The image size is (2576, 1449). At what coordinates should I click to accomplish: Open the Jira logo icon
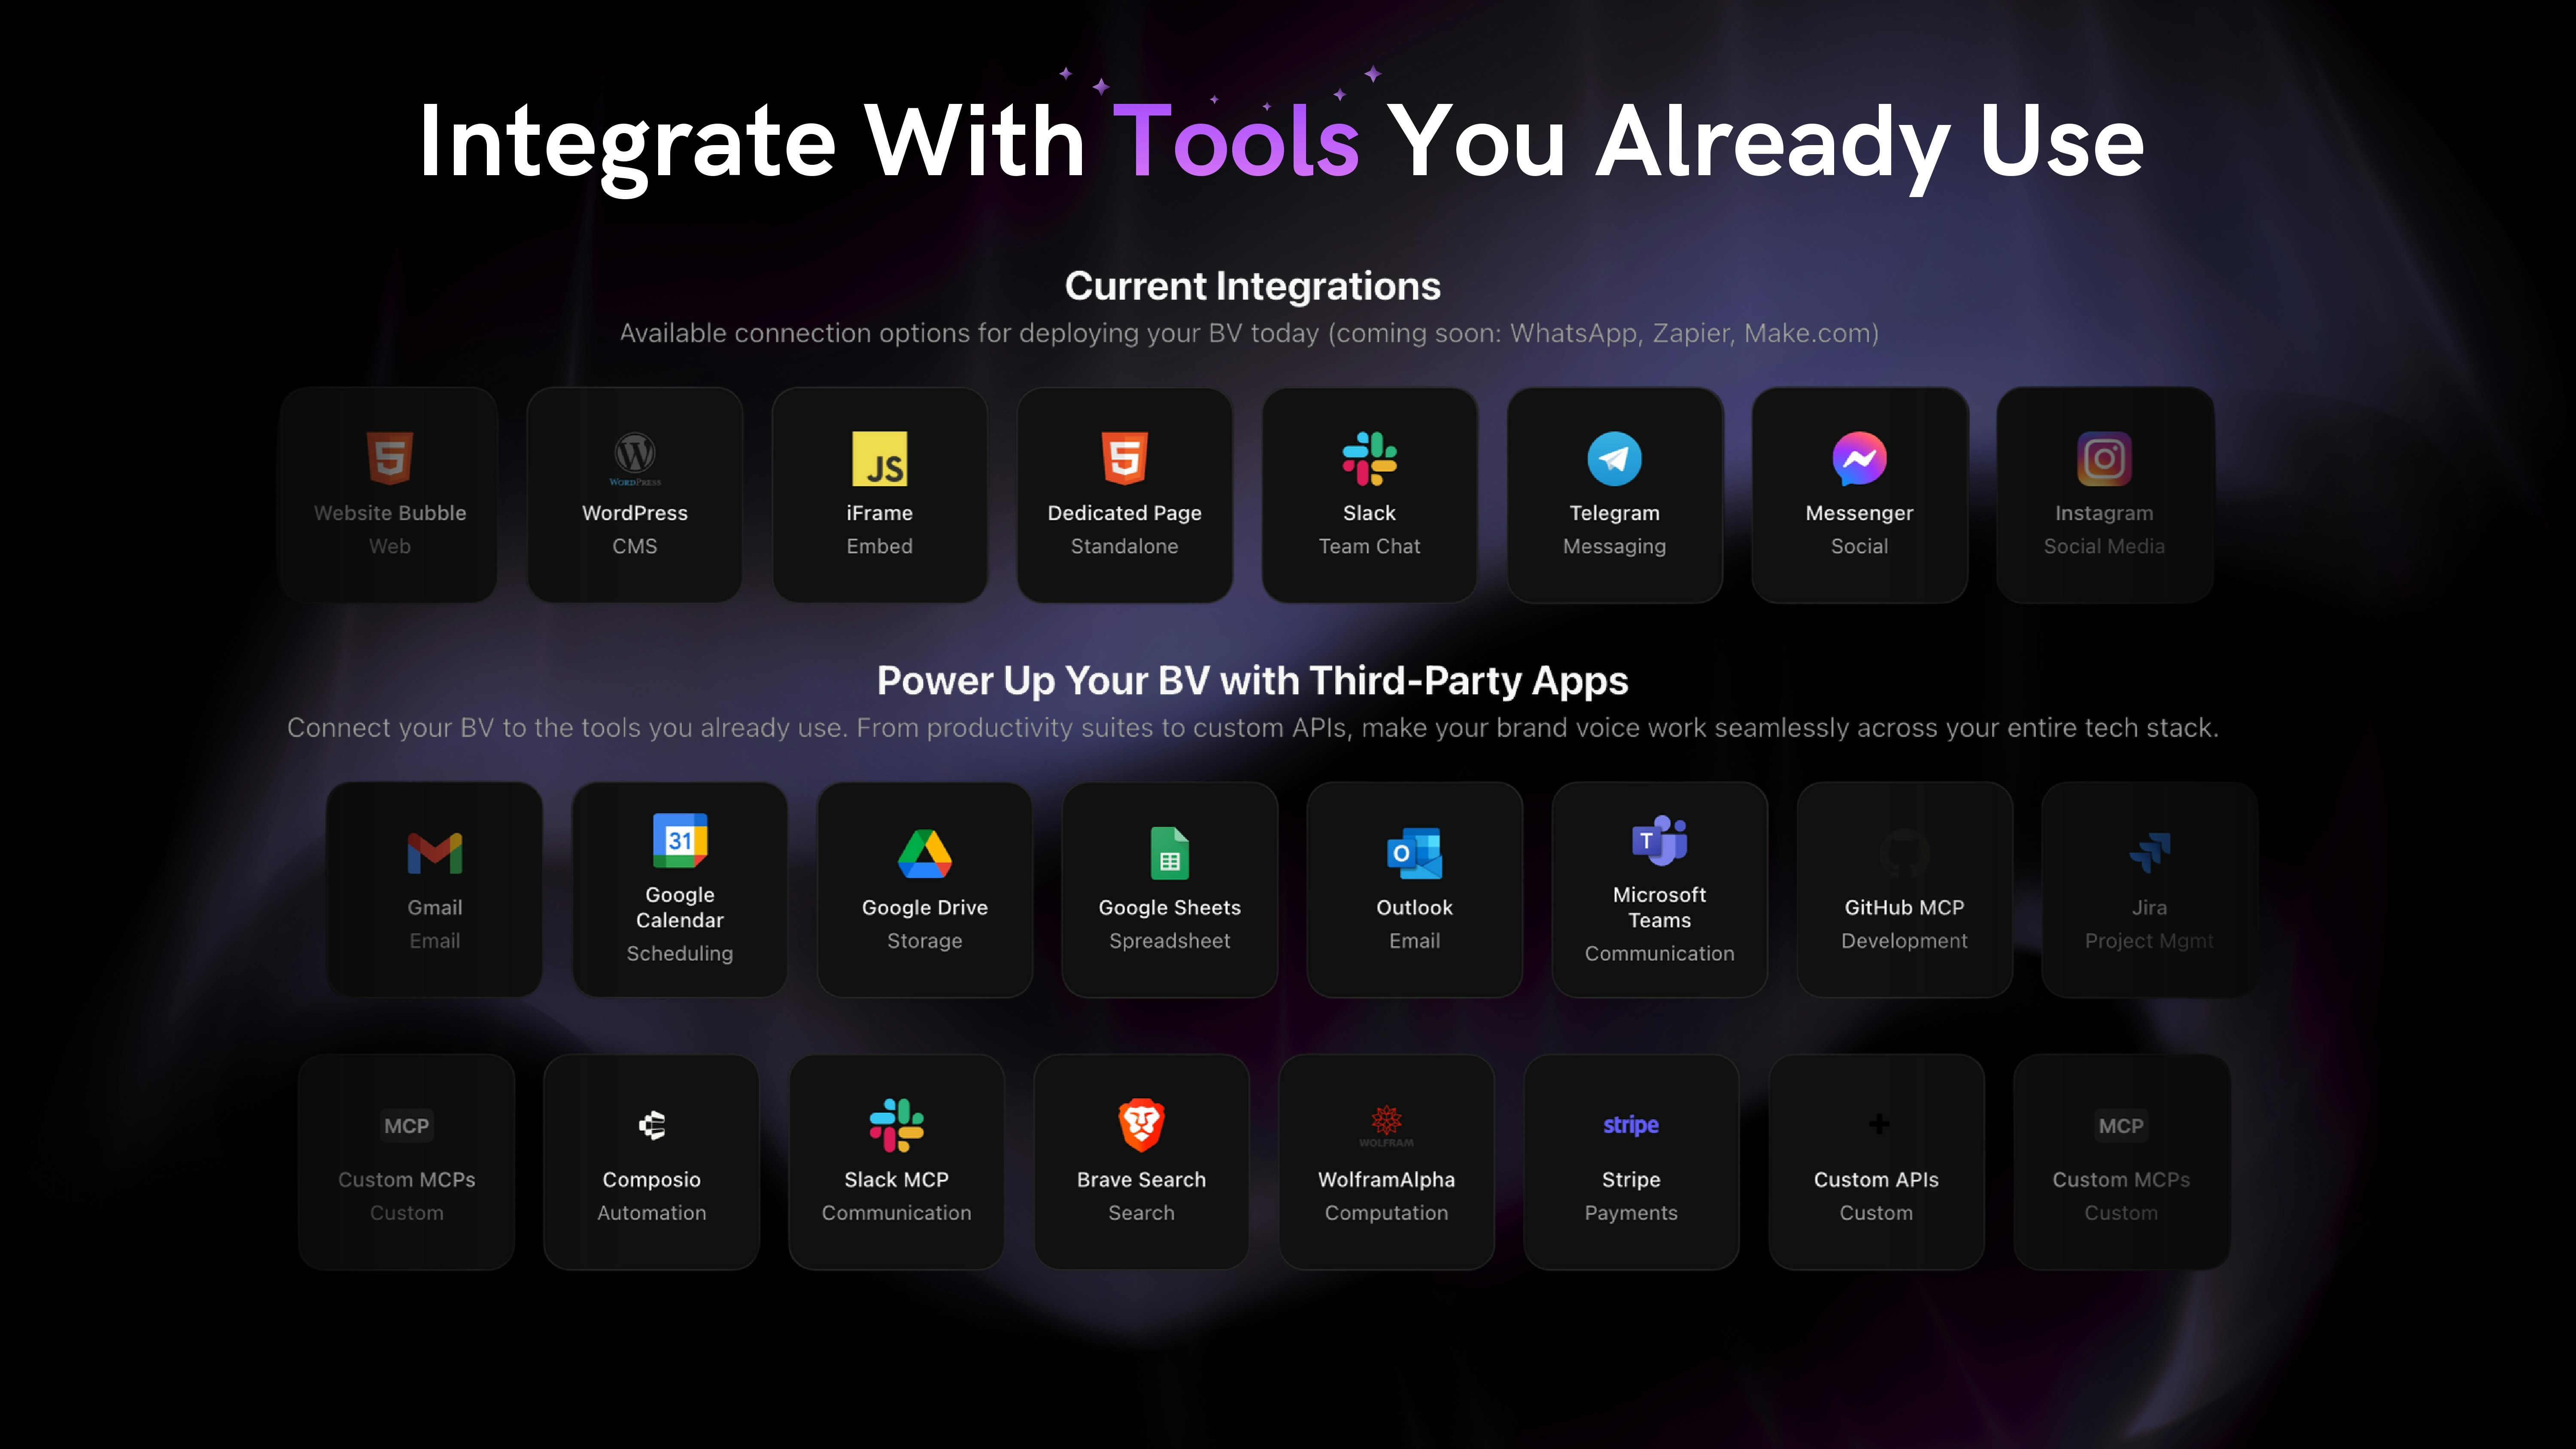[x=2150, y=853]
